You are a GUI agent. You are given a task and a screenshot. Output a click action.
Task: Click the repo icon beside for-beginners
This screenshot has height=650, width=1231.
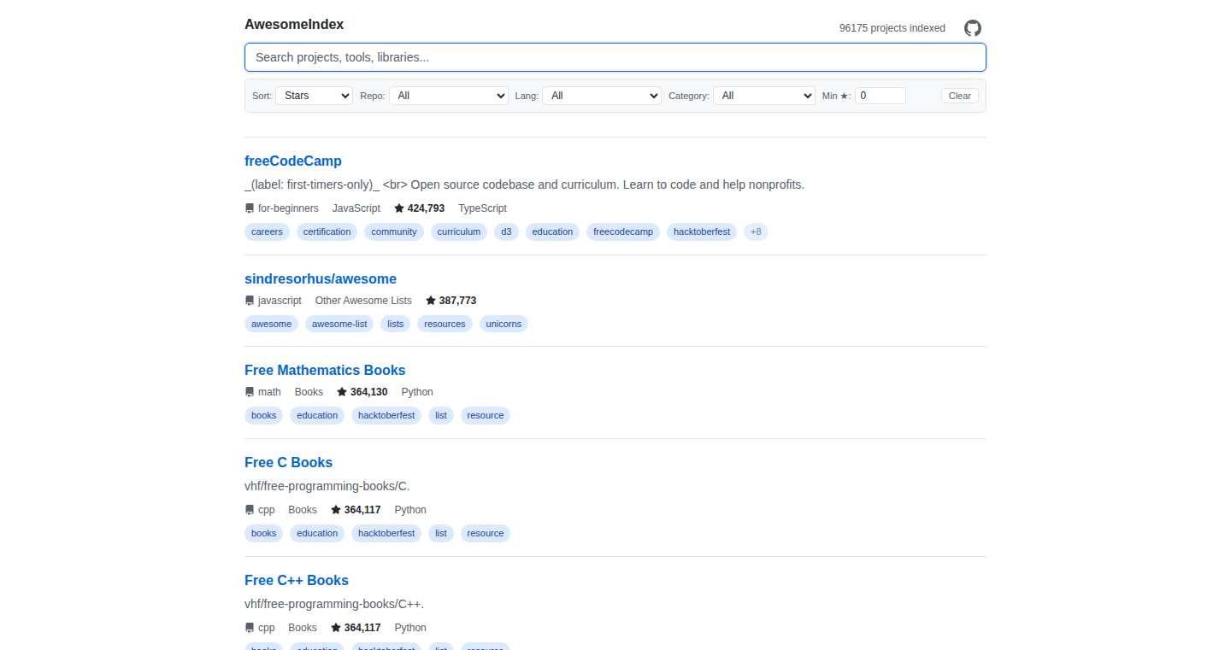[250, 208]
